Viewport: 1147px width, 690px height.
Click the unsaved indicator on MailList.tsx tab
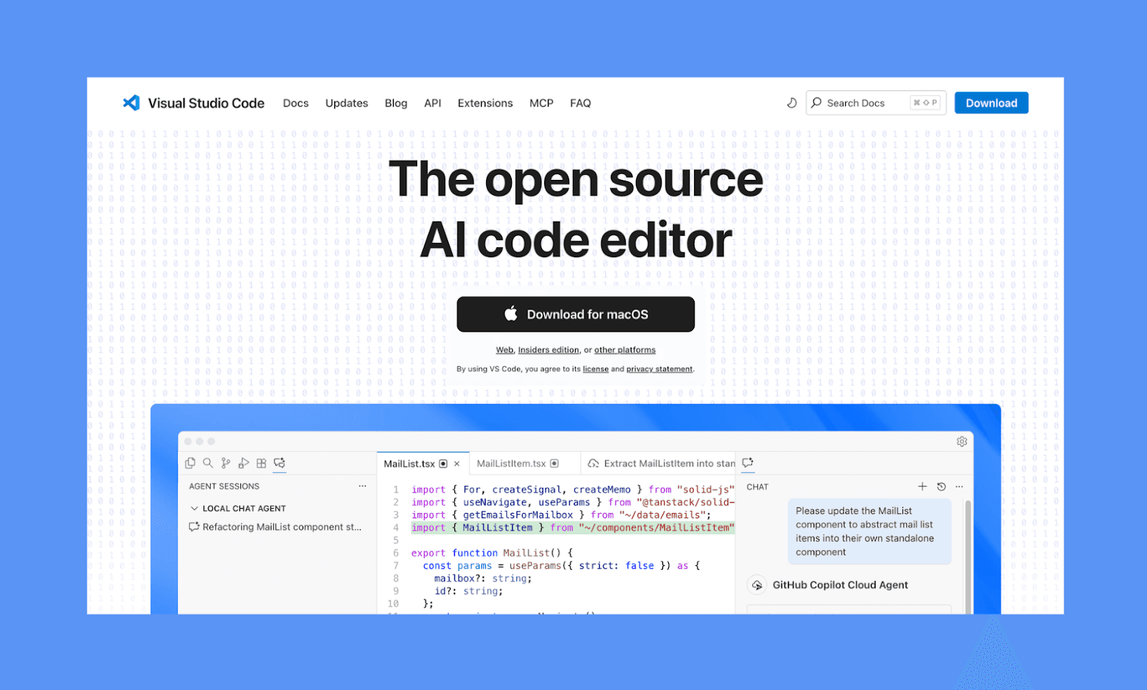click(x=443, y=464)
